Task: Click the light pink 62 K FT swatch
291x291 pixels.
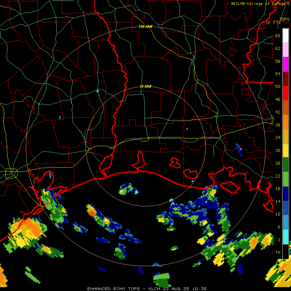Action: click(286, 50)
